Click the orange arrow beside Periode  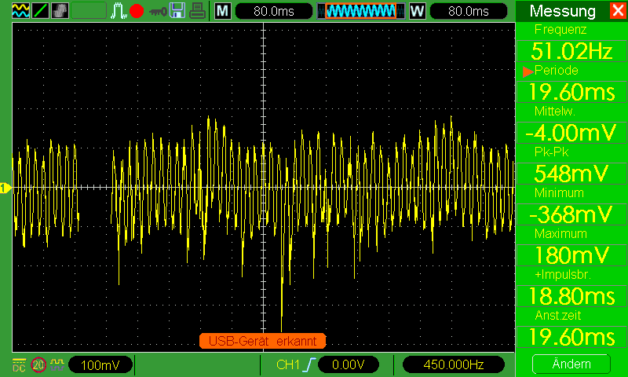pos(528,71)
